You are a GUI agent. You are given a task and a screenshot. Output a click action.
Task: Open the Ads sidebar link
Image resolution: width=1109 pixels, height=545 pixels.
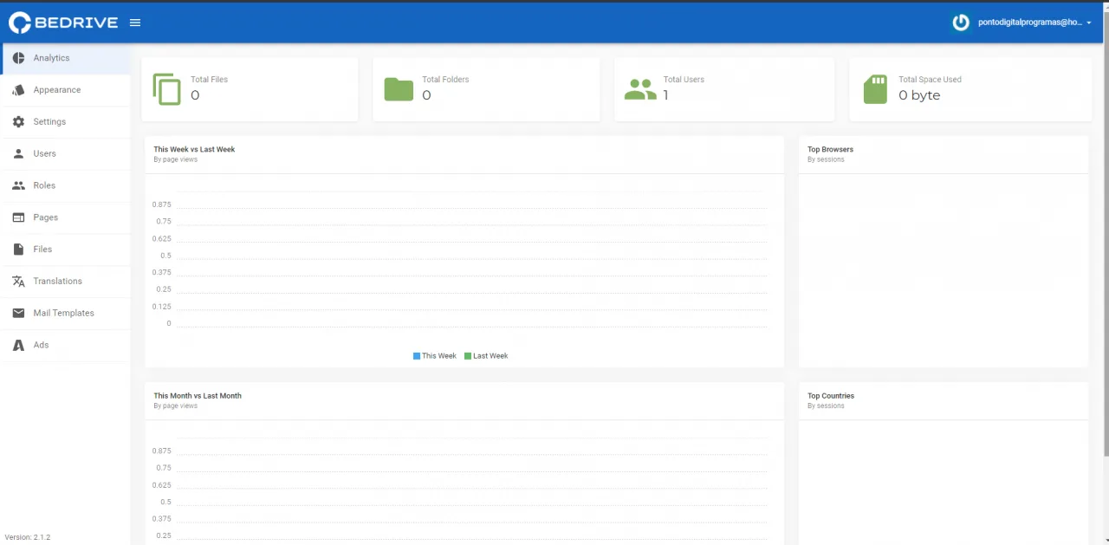(x=65, y=345)
